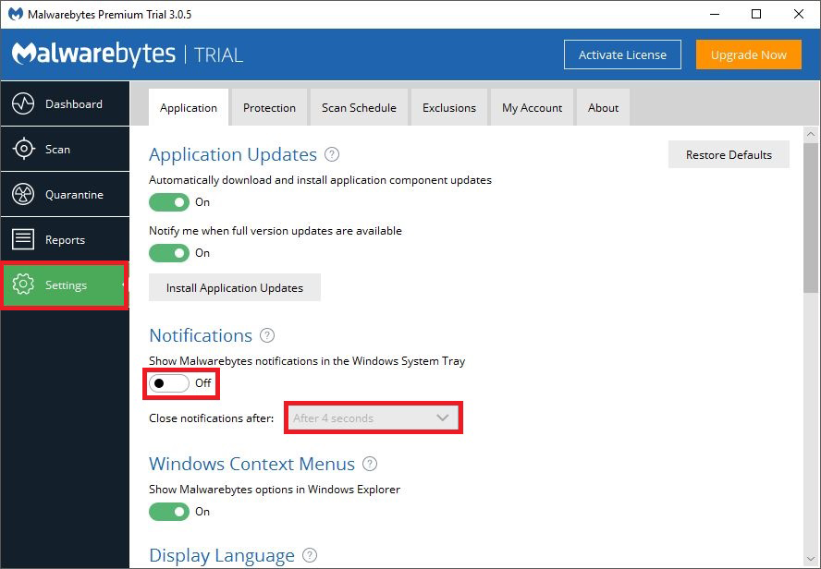The image size is (821, 569).
Task: Select the Scan crosshair icon
Action: tap(23, 149)
